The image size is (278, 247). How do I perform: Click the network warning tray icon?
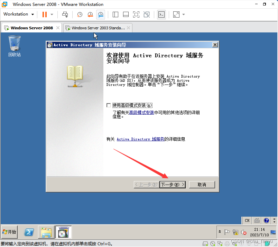(x=235, y=232)
